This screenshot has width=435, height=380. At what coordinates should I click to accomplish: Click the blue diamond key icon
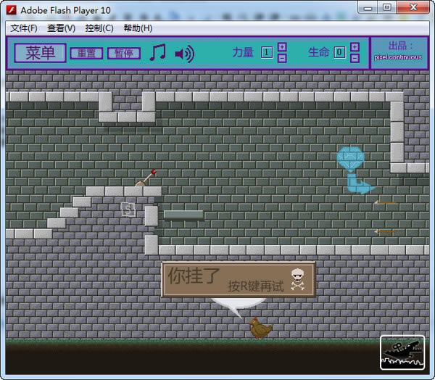click(x=352, y=160)
